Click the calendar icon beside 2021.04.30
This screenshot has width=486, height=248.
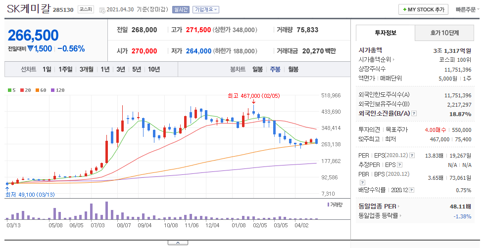tap(102, 10)
